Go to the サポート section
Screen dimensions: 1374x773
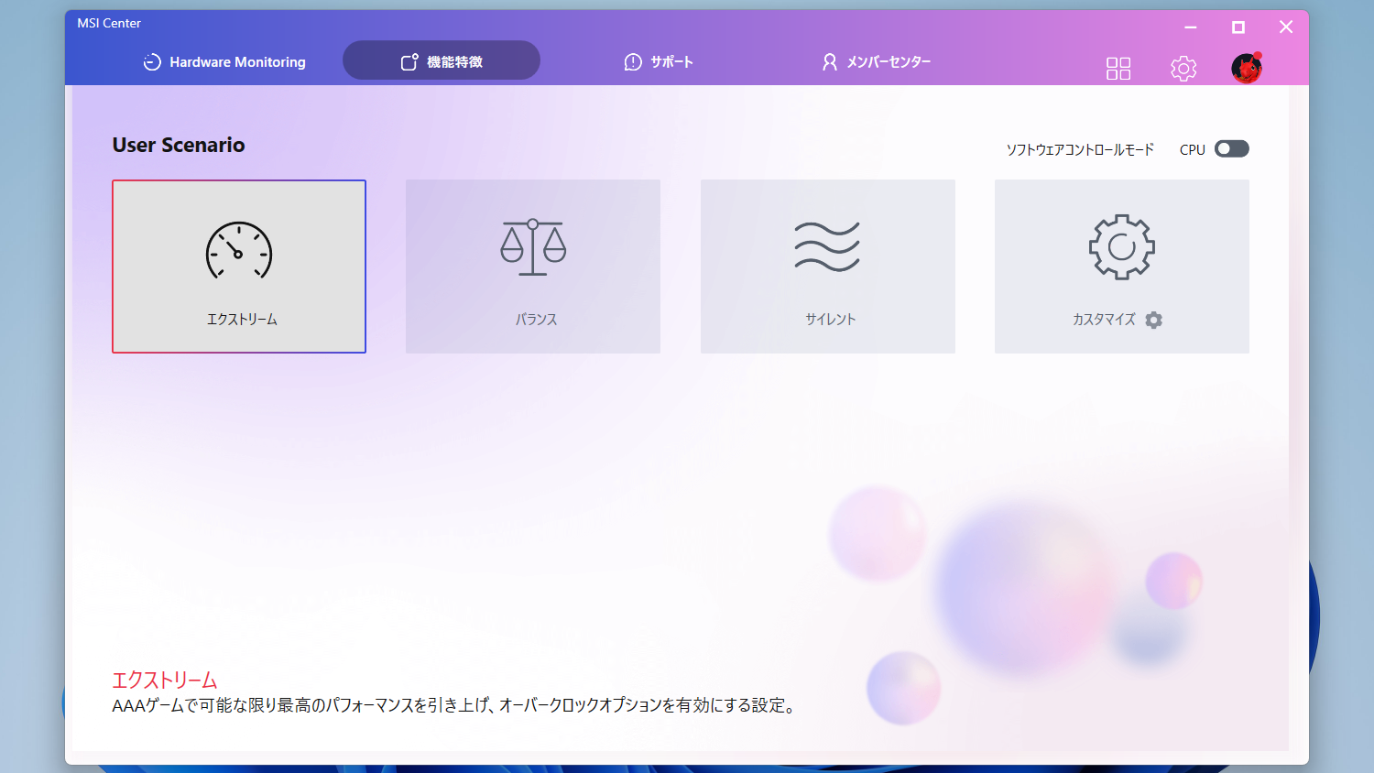tap(660, 61)
